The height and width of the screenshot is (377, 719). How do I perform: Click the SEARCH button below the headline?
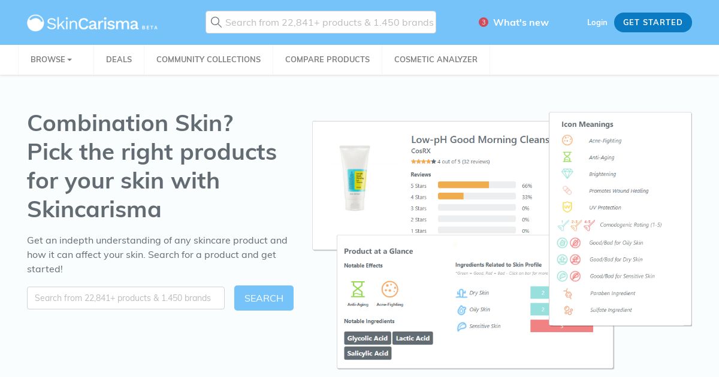(x=264, y=298)
